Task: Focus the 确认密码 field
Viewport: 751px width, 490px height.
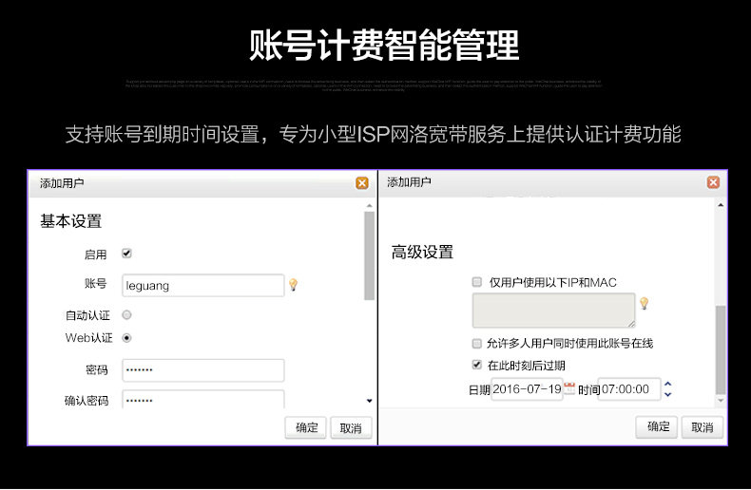Action: (203, 399)
